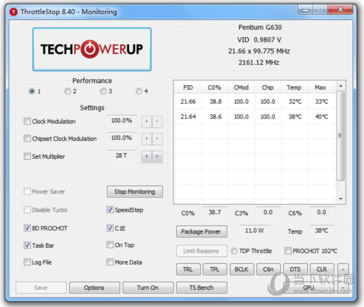This screenshot has width=364, height=307.
Task: Click Max temperature 40°C cell
Action: tap(322, 116)
